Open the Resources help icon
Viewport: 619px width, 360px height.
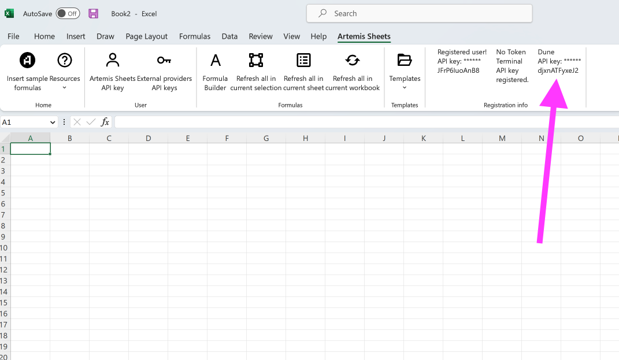pos(65,61)
